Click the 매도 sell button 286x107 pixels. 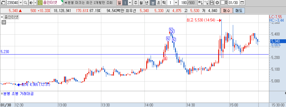tap(239, 11)
